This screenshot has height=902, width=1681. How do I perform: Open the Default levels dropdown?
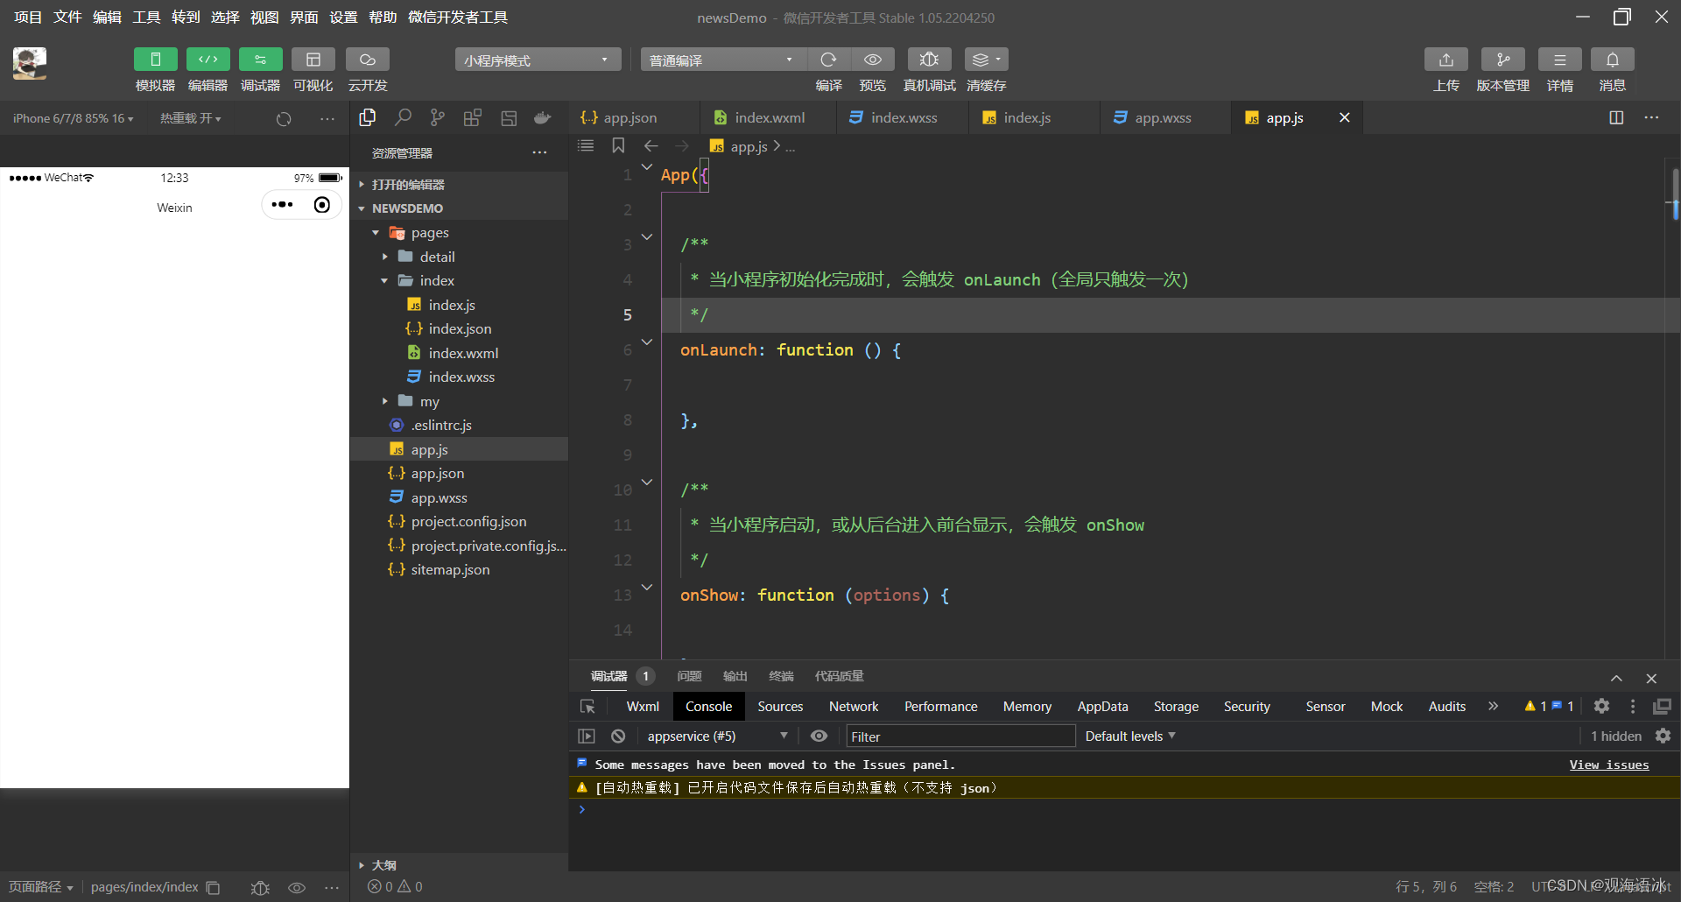click(x=1129, y=736)
